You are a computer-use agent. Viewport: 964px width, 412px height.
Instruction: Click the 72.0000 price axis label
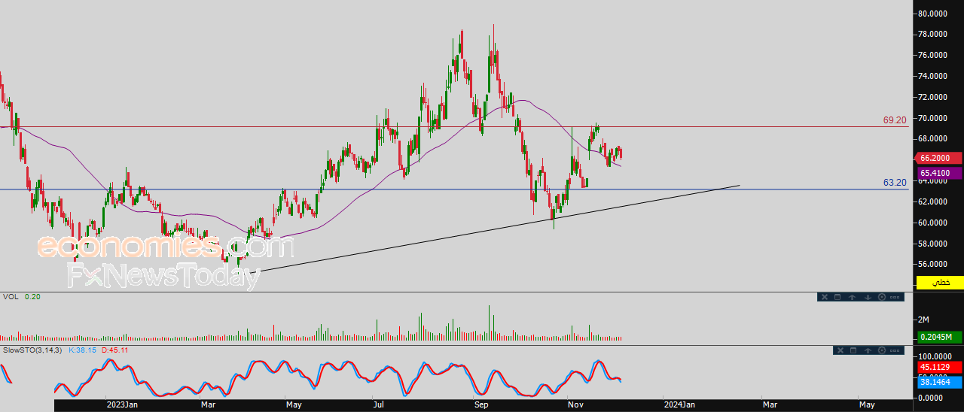(x=932, y=98)
